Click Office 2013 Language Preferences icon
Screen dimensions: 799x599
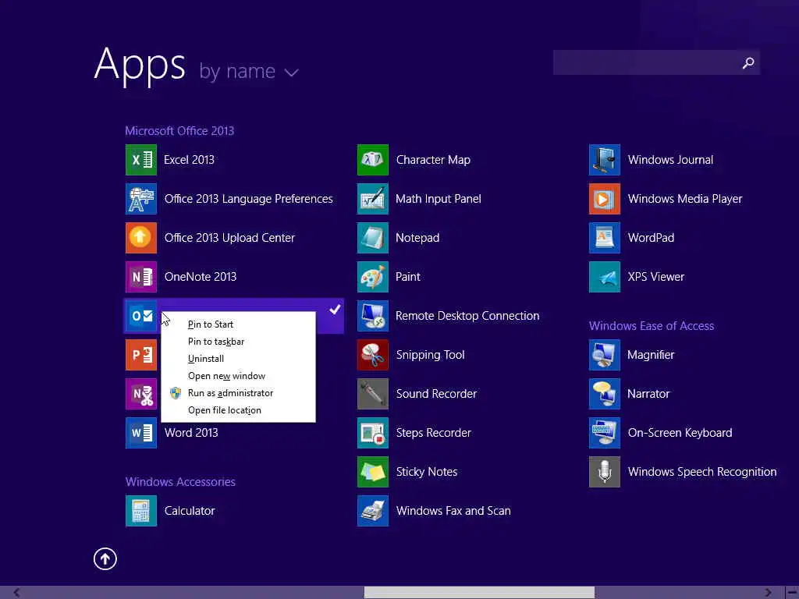click(x=141, y=199)
